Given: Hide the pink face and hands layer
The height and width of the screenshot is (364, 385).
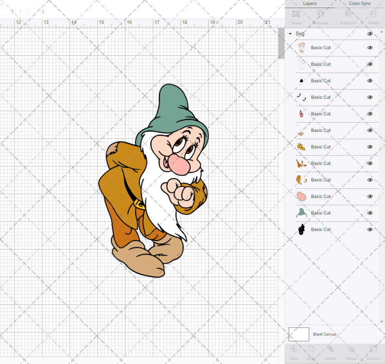Looking at the screenshot, I should click(370, 48).
